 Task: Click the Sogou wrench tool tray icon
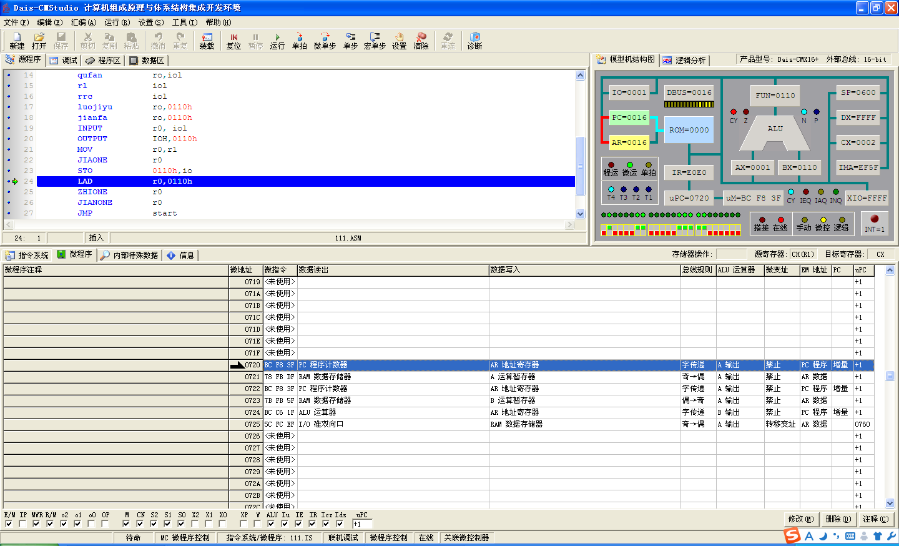click(891, 536)
